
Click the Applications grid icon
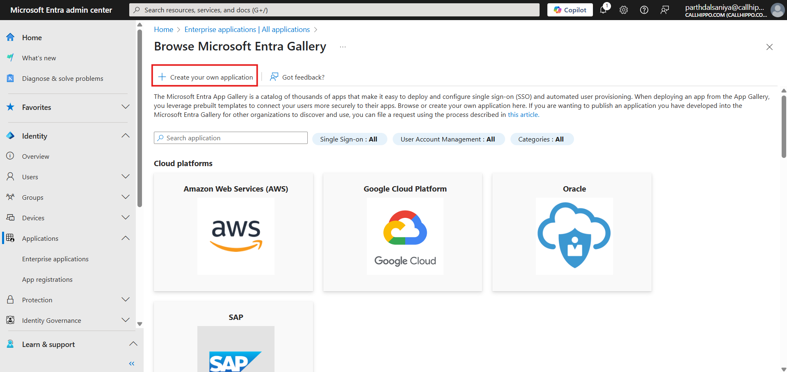point(11,238)
